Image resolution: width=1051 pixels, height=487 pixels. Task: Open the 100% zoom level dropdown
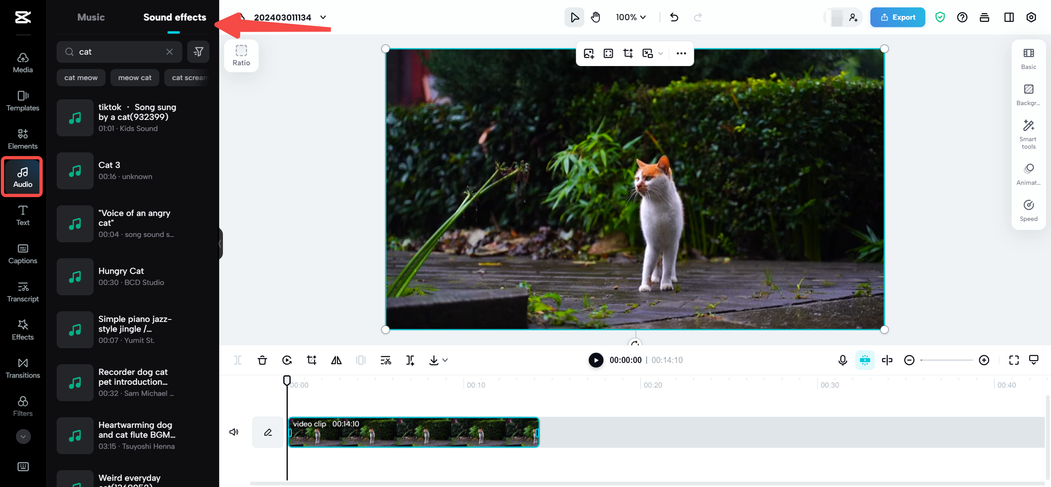(631, 17)
